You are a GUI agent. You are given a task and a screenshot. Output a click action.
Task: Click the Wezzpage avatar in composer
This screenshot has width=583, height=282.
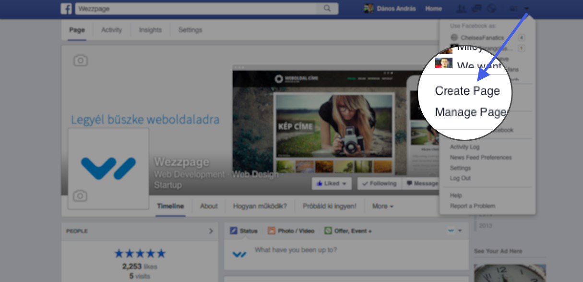click(239, 254)
